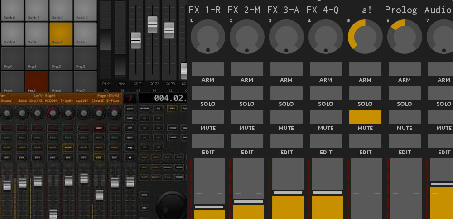Click the Prolog channel name label

[401, 10]
